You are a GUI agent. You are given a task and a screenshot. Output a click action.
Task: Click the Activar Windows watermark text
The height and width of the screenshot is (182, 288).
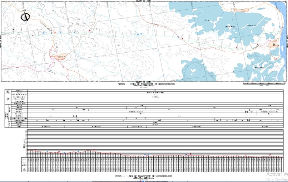pos(277,174)
